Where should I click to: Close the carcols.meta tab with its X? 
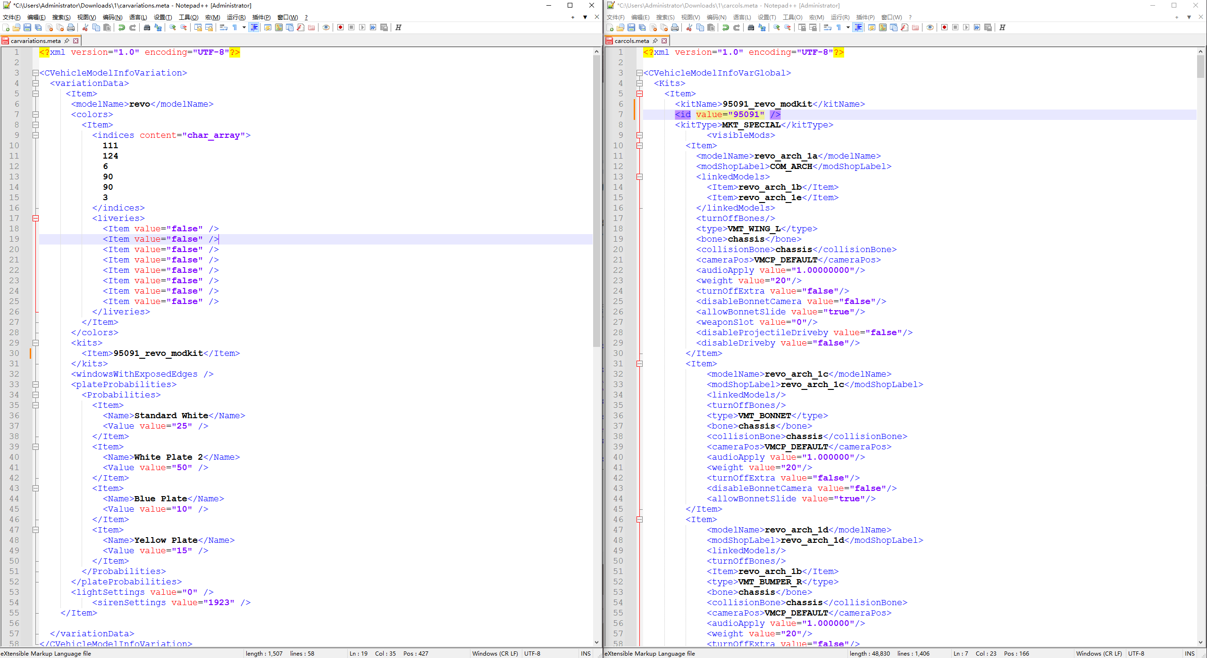click(x=664, y=41)
